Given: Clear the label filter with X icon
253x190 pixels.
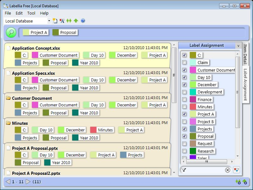Looking at the screenshot, I should click(228, 170).
